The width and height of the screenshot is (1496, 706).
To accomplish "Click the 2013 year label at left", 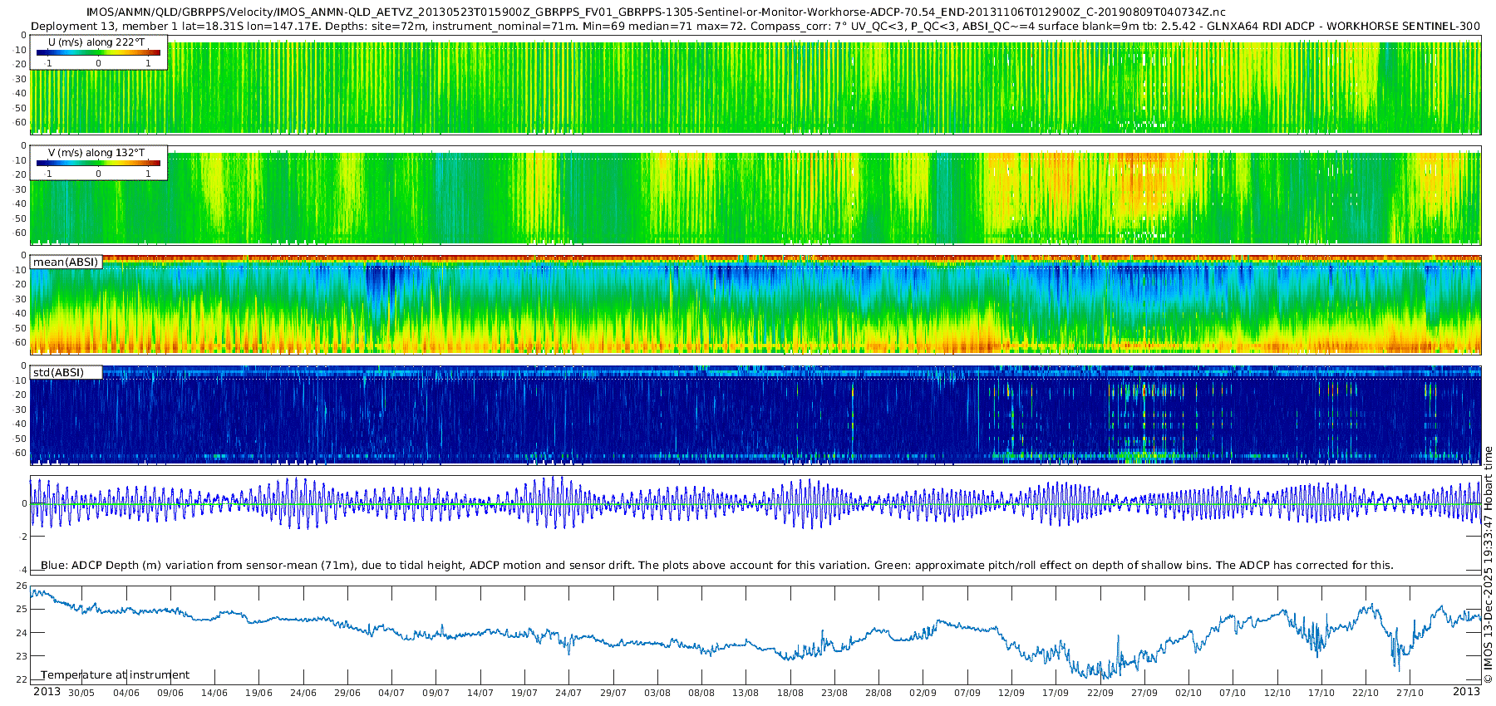I will (47, 692).
